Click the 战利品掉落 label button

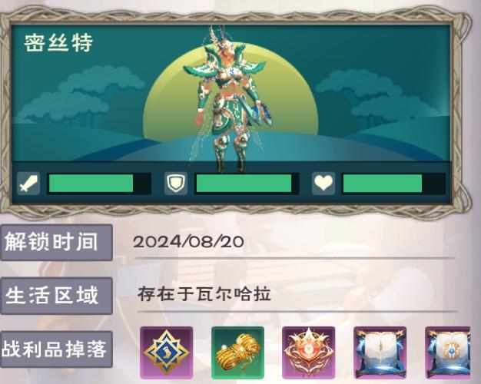point(56,349)
